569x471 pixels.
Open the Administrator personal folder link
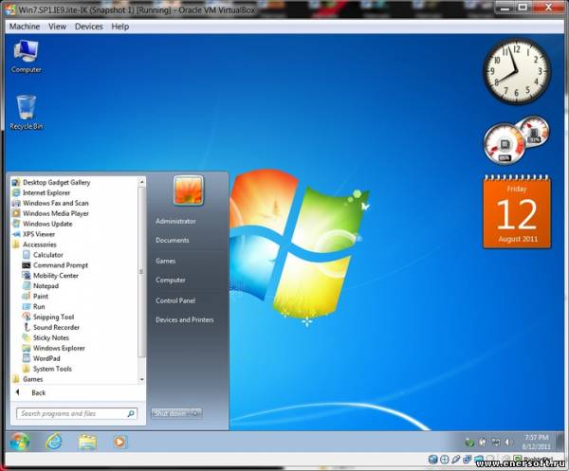(x=175, y=221)
